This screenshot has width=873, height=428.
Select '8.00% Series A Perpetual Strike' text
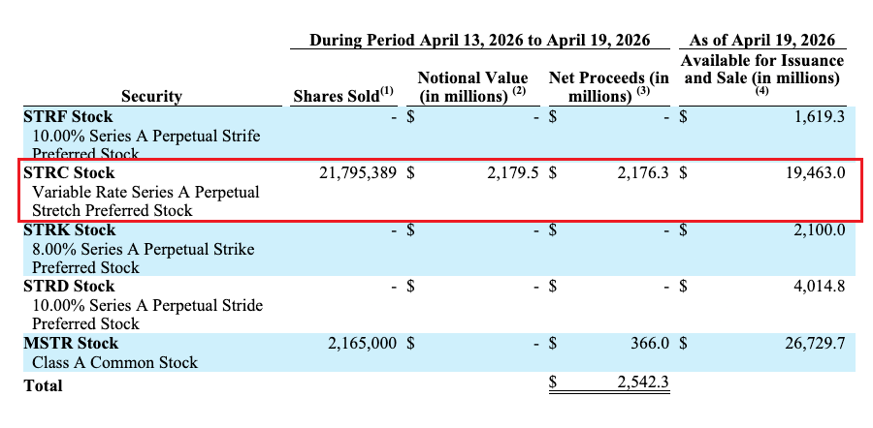tap(144, 249)
